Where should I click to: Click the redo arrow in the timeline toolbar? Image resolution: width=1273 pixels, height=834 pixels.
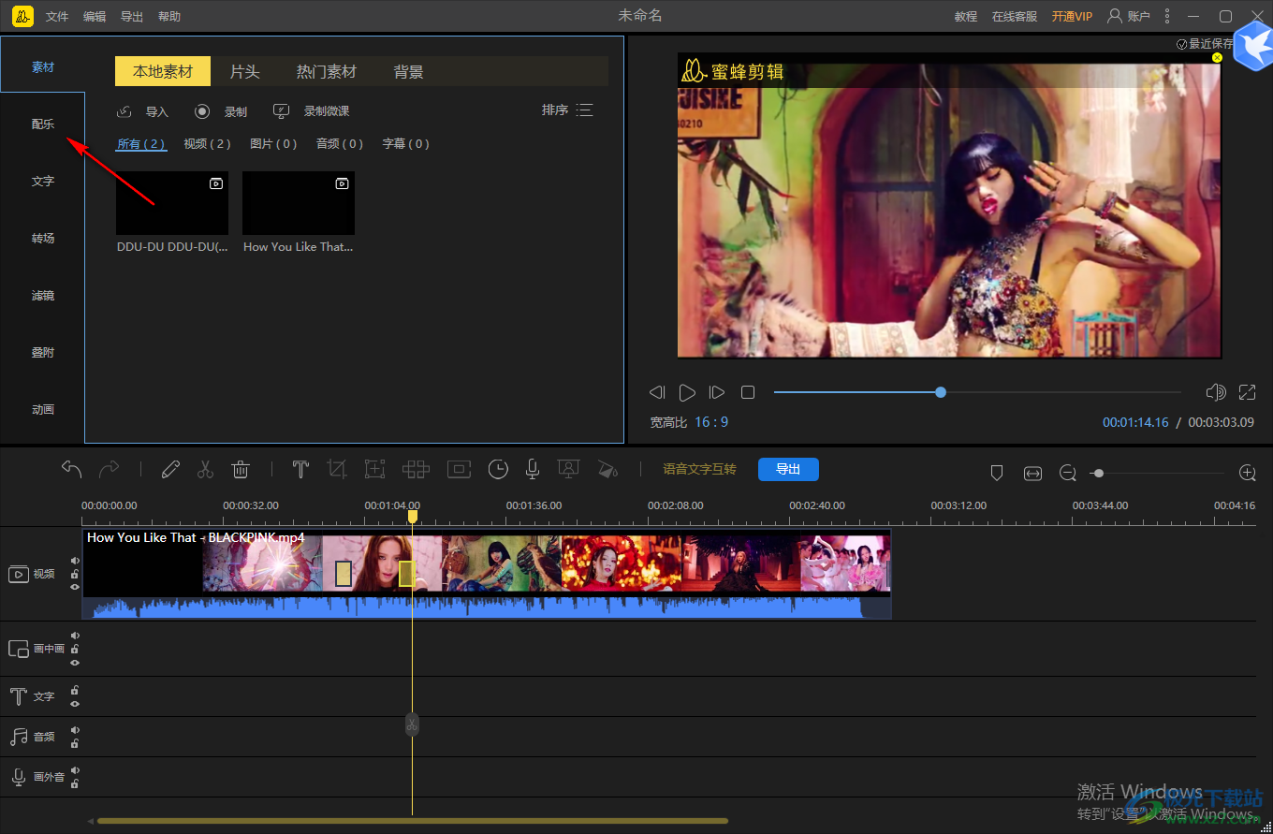coord(109,469)
